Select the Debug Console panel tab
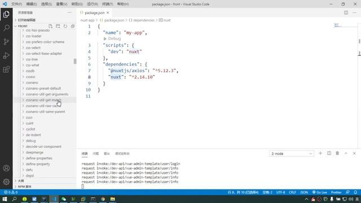 click(122, 153)
